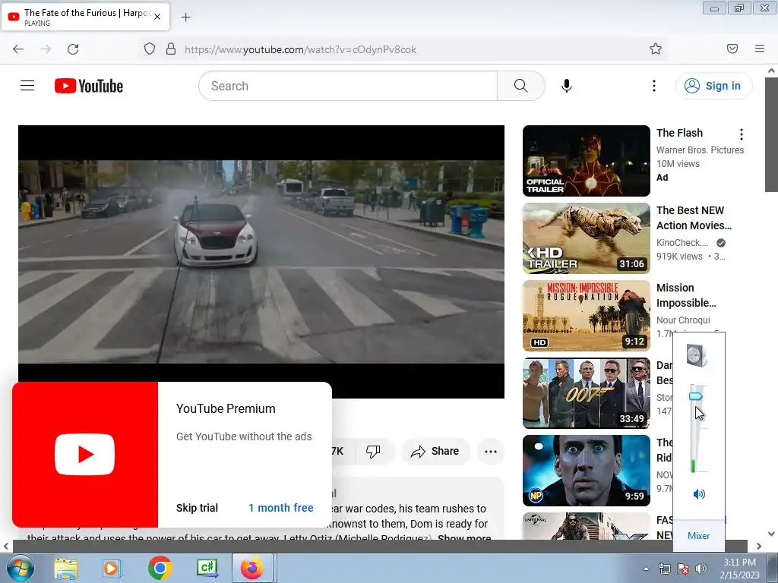Click horizontal scrollbar right arrow
The width and height of the screenshot is (778, 583).
pos(759,547)
